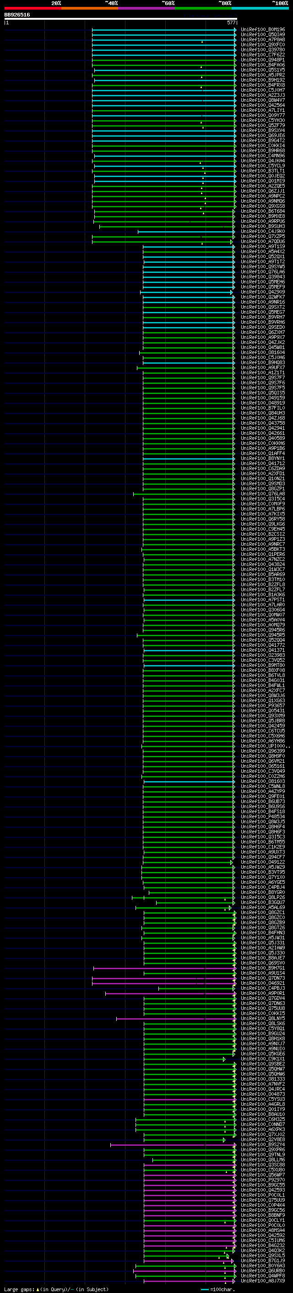Select hit UniRef100_B9SXV4

[263, 131]
